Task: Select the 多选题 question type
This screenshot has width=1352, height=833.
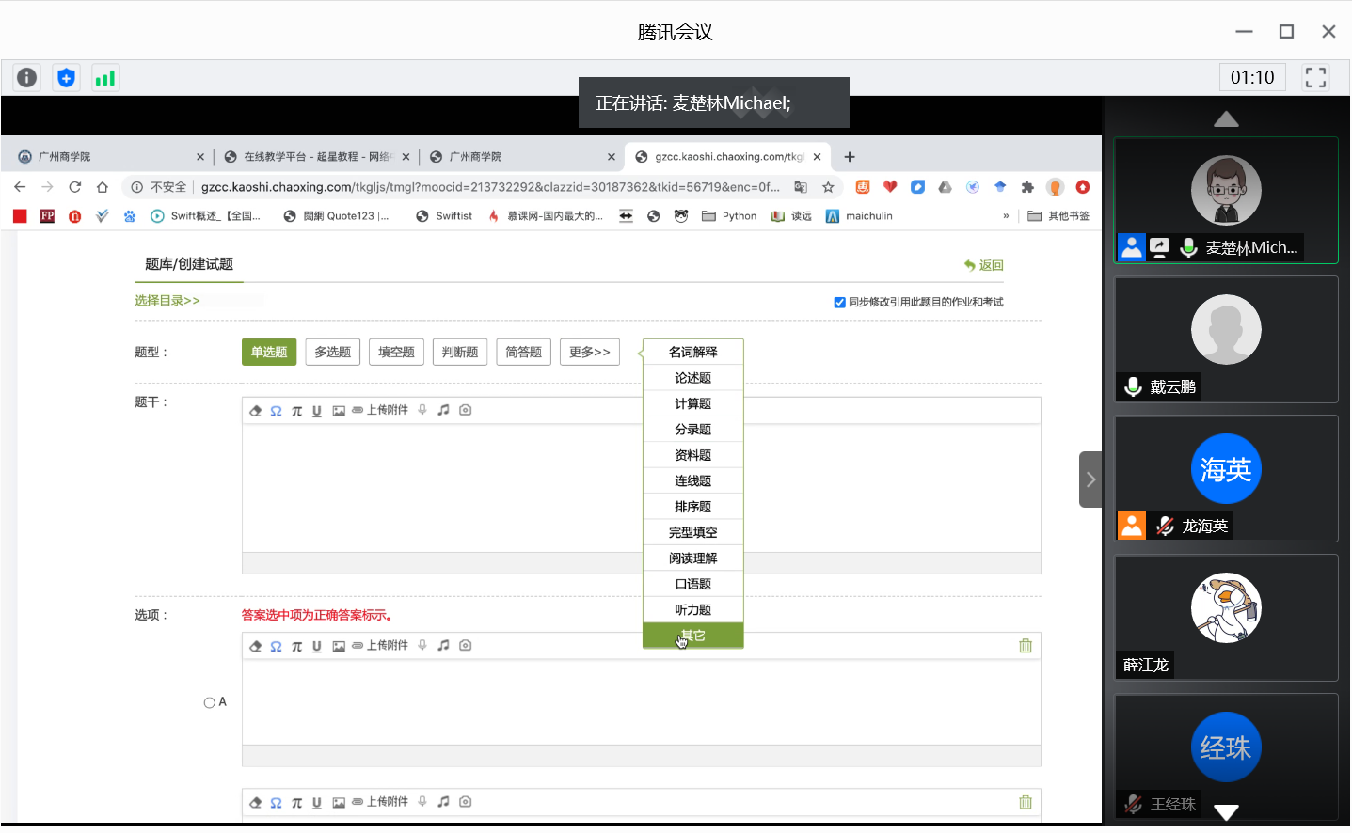Action: (x=332, y=353)
